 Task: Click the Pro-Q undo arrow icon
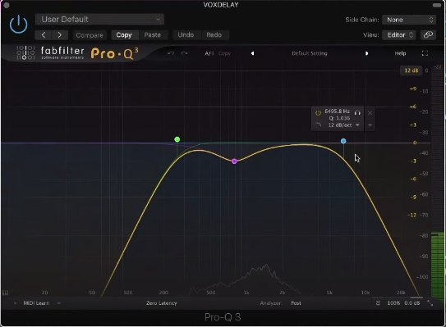tap(171, 53)
